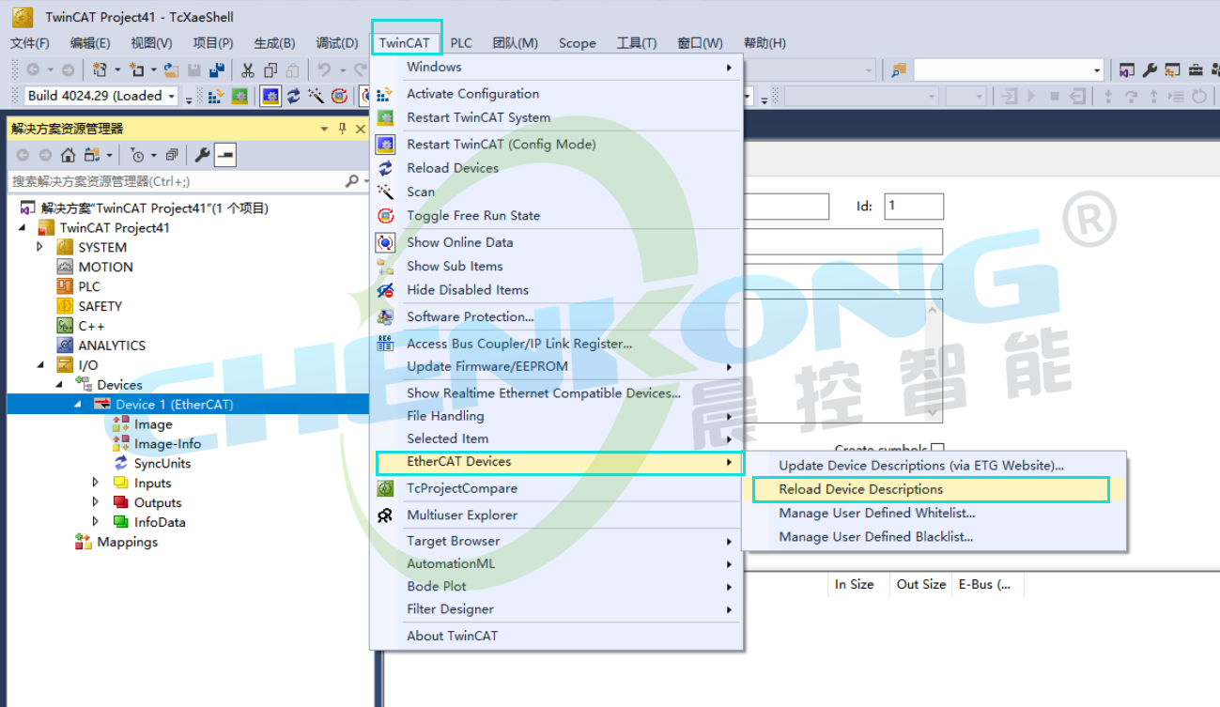Click the Copy toolbar icon
The width and height of the screenshot is (1220, 707).
[x=270, y=69]
